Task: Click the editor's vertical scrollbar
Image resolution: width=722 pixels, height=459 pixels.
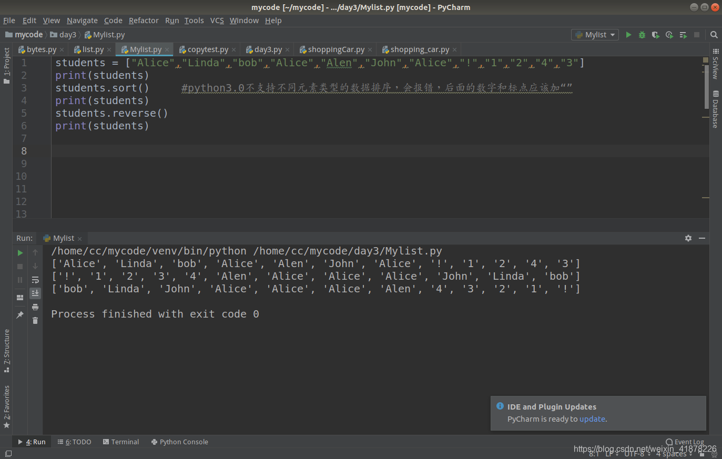Action: (x=706, y=87)
